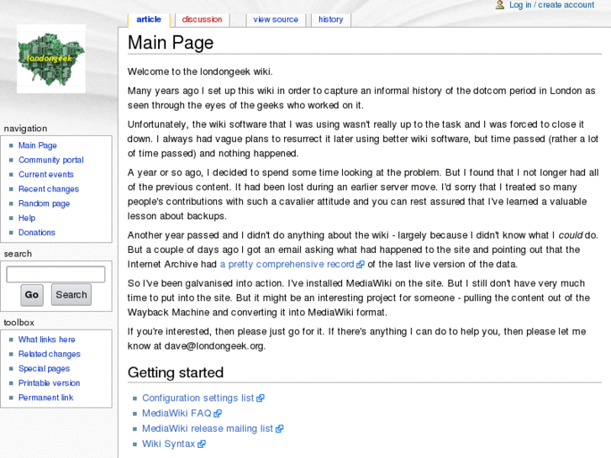Switch to the discussion tab

coord(202,19)
